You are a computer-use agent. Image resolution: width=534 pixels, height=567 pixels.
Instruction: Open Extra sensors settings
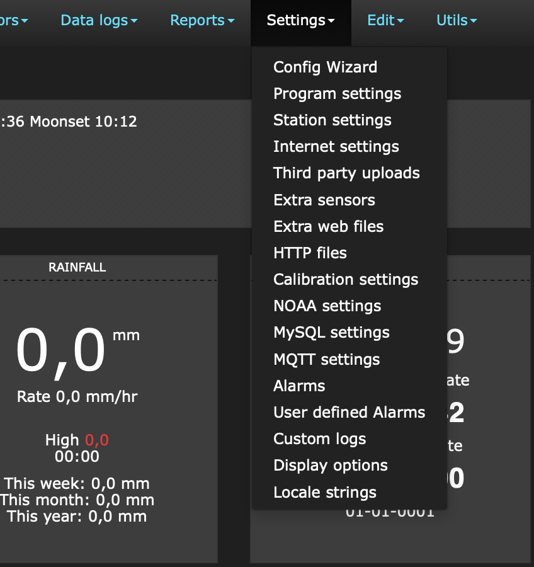pos(324,200)
